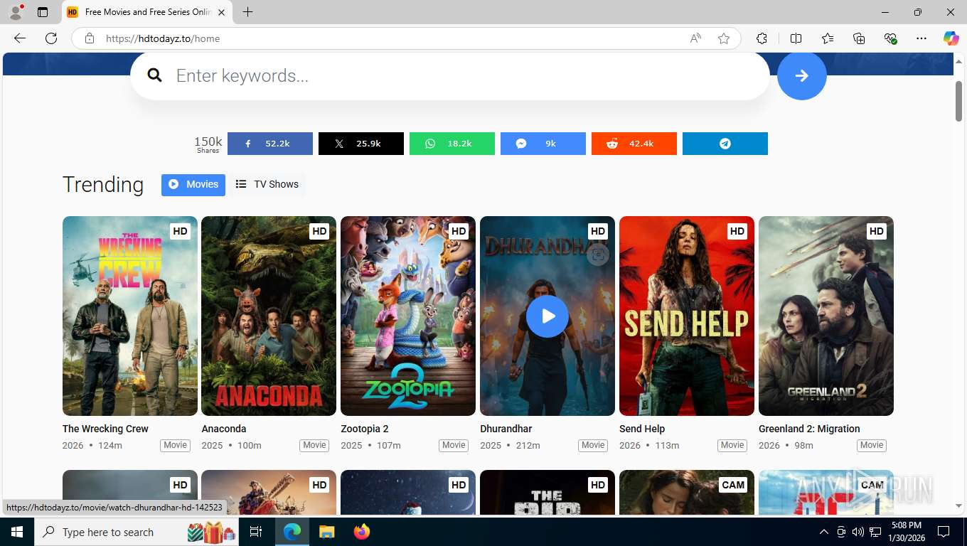Image resolution: width=967 pixels, height=546 pixels.
Task: Open Split screen icon
Action: (796, 38)
